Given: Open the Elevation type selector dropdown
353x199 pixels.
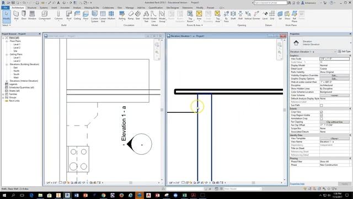Looking at the screenshot, I should click(x=351, y=43).
